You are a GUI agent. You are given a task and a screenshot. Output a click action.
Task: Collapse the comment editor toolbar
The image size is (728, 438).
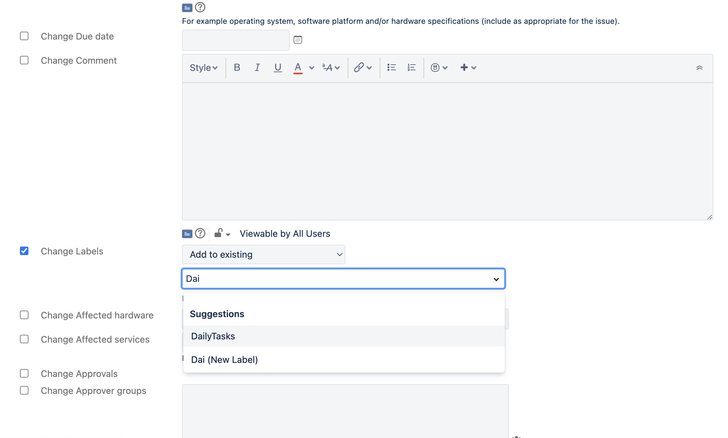pyautogui.click(x=699, y=68)
